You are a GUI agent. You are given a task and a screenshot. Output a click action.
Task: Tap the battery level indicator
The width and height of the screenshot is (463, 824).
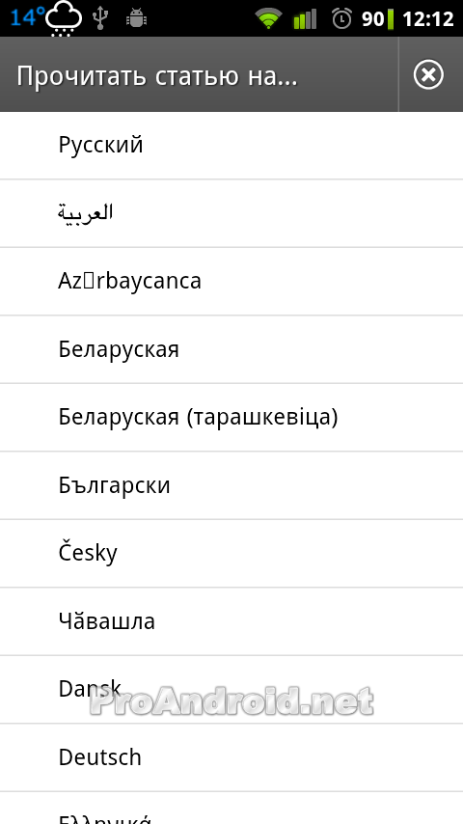click(x=378, y=19)
